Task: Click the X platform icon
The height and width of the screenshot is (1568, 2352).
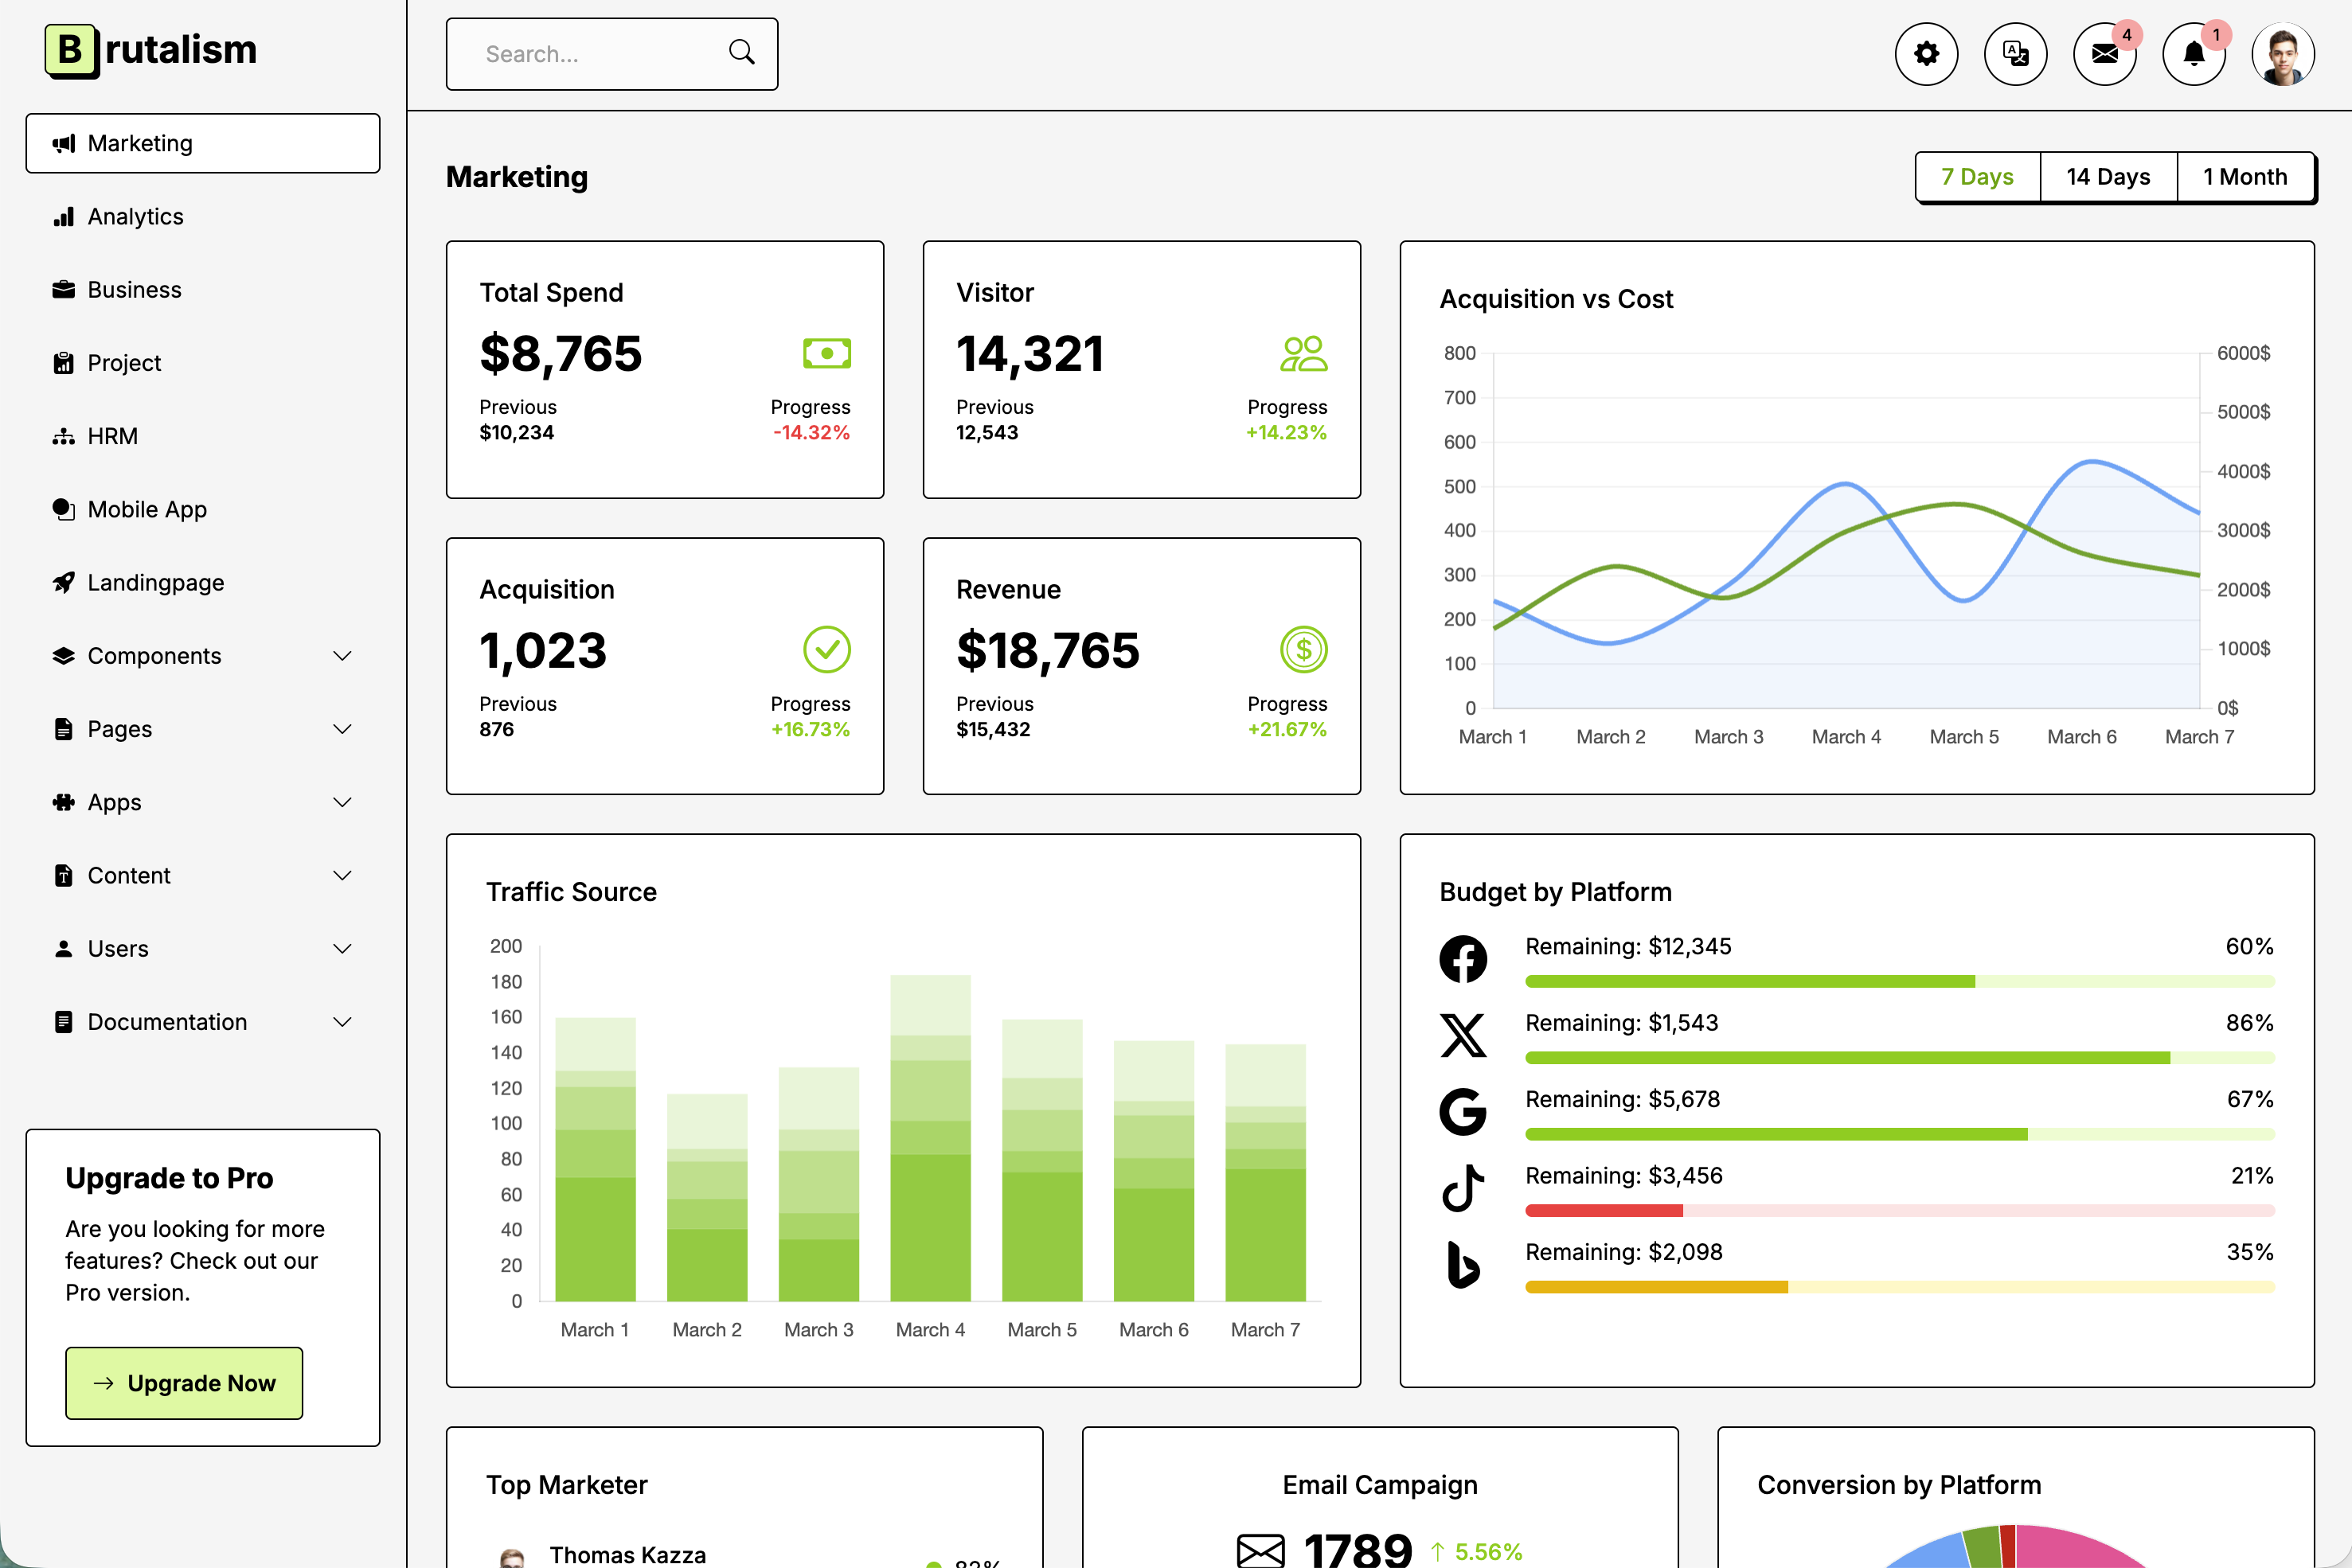Action: [x=1463, y=1035]
